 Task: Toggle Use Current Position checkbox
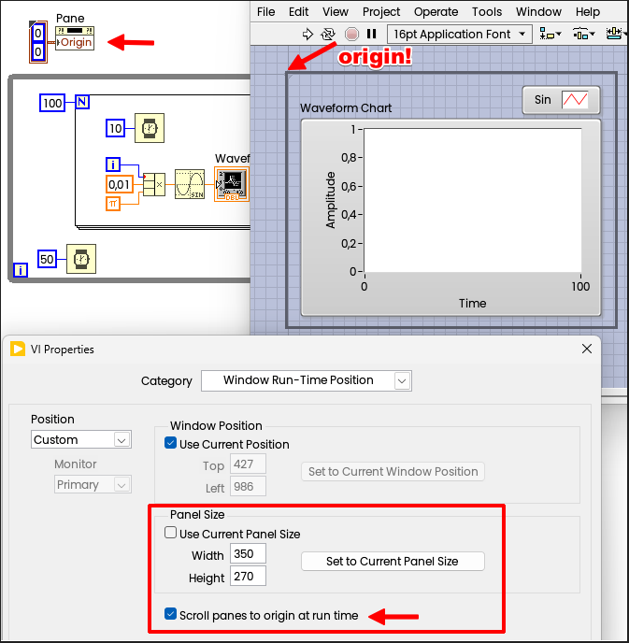(x=170, y=443)
